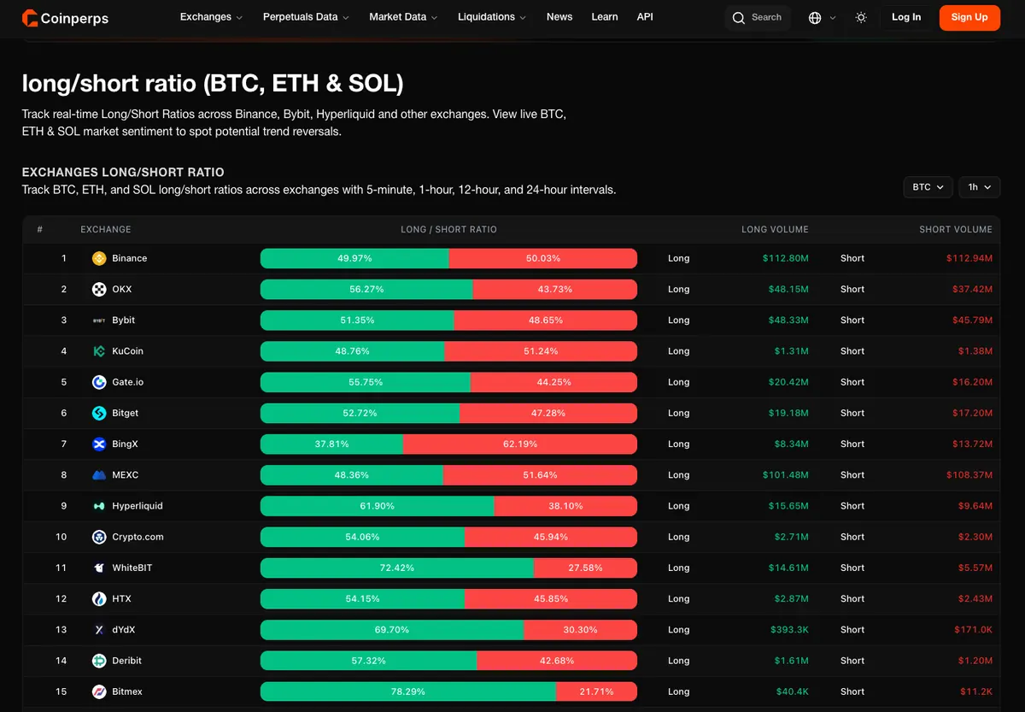Image resolution: width=1025 pixels, height=712 pixels.
Task: Click the OKX 56.27% long bar
Action: point(366,289)
